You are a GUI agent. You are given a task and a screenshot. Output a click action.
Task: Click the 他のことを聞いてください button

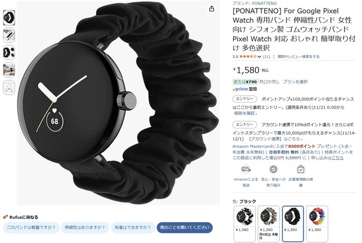pyautogui.click(x=185, y=228)
